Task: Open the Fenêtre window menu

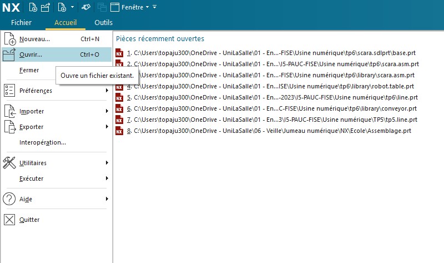Action: (129, 7)
